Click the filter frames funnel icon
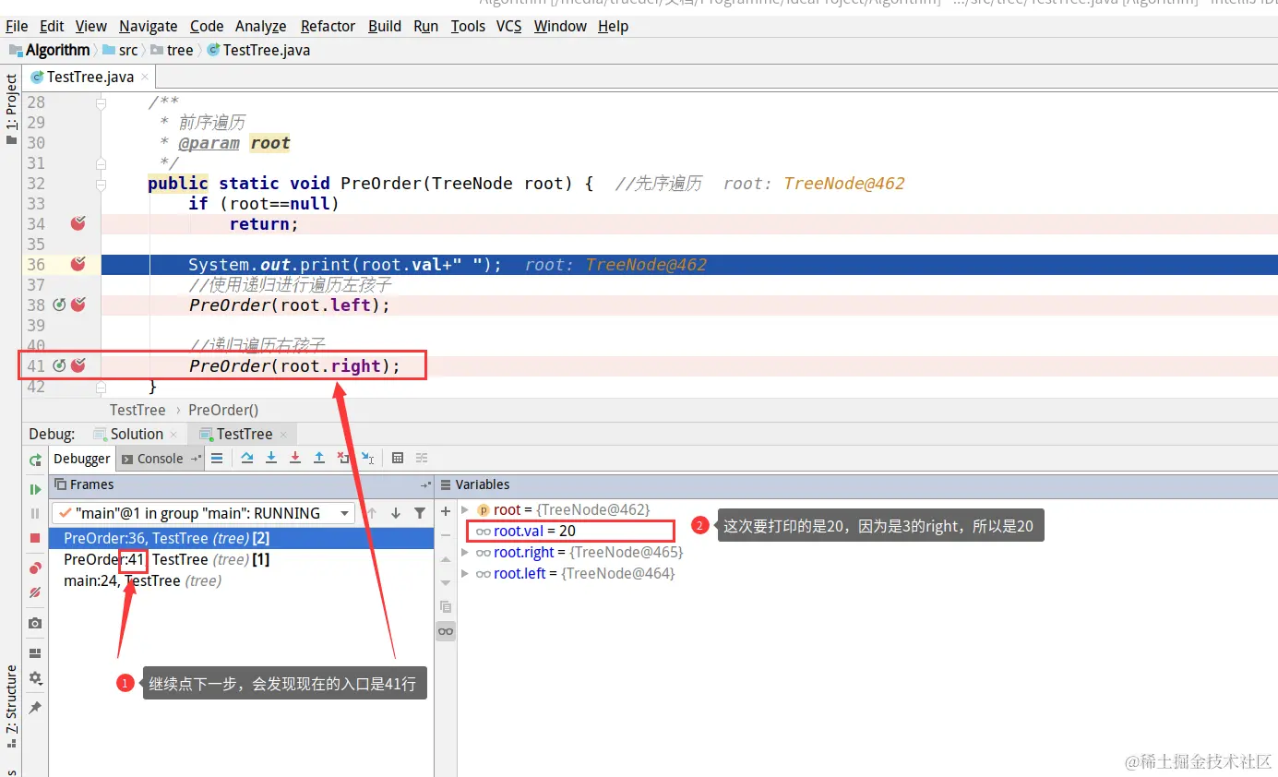 tap(420, 513)
